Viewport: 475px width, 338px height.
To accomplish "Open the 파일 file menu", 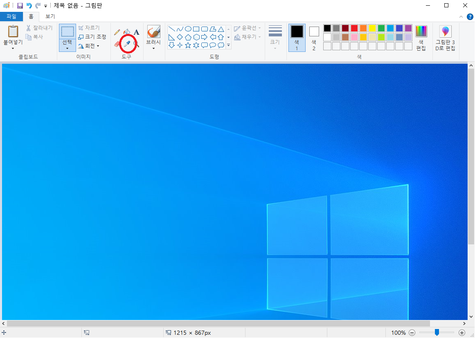I will (11, 17).
